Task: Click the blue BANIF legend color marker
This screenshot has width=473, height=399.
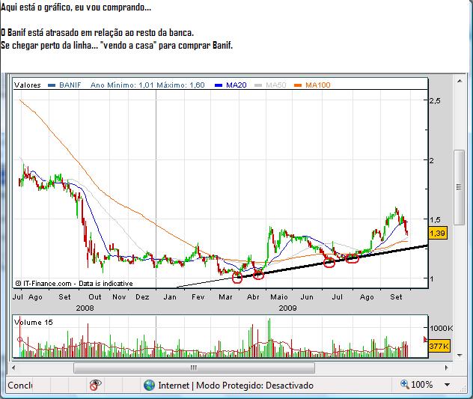Action: (x=52, y=85)
